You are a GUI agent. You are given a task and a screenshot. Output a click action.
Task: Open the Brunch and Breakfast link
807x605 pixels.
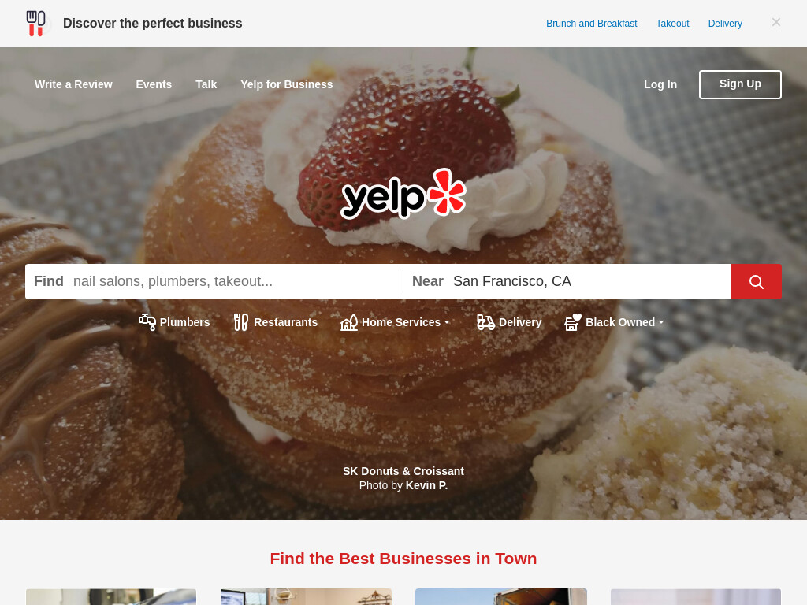pos(591,24)
